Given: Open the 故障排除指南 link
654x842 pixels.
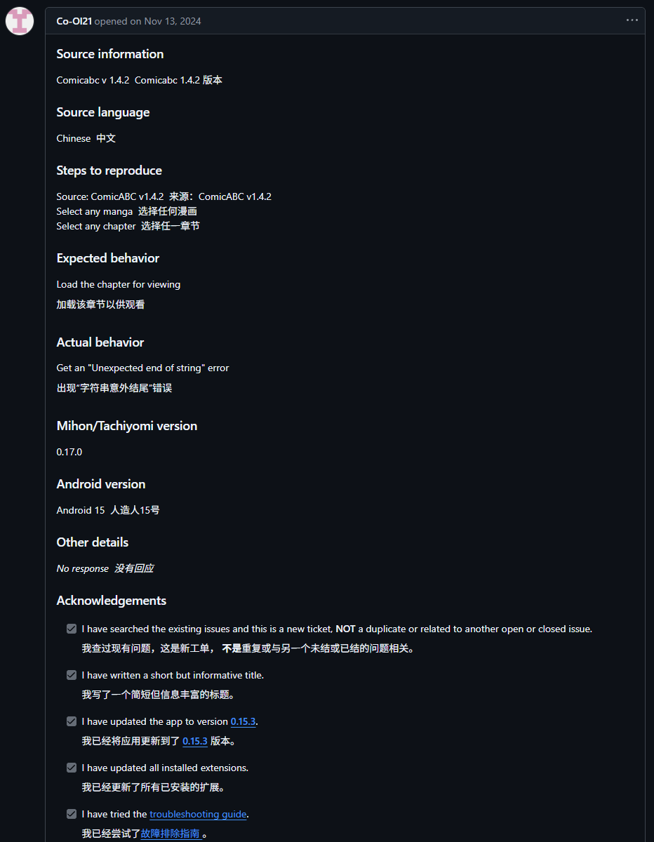Looking at the screenshot, I should [x=170, y=834].
